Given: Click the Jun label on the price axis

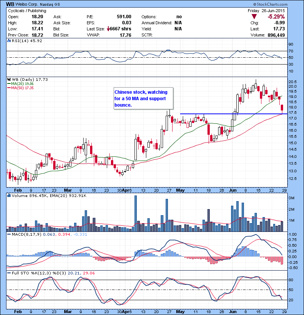Looking at the screenshot, I should pyautogui.click(x=233, y=190).
